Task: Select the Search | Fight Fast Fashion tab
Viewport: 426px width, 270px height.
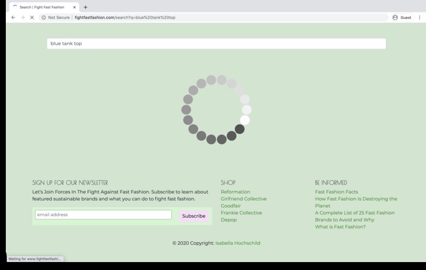Action: pyautogui.click(x=44, y=7)
